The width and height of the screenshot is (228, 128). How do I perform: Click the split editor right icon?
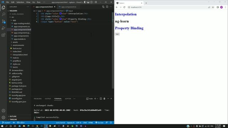click(x=107, y=7)
